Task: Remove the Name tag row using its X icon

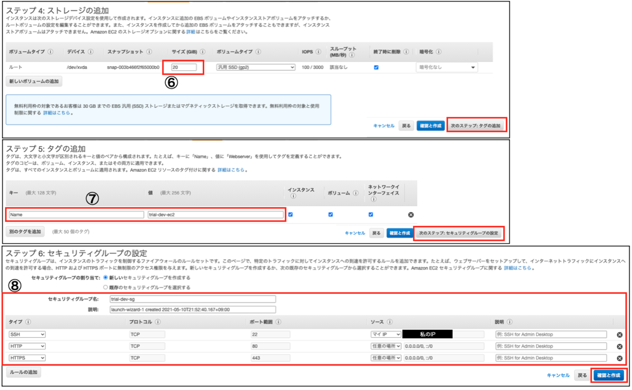Action: click(x=411, y=214)
